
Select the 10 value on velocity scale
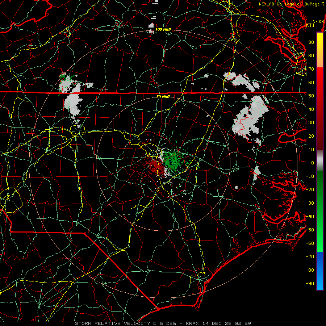[311, 150]
